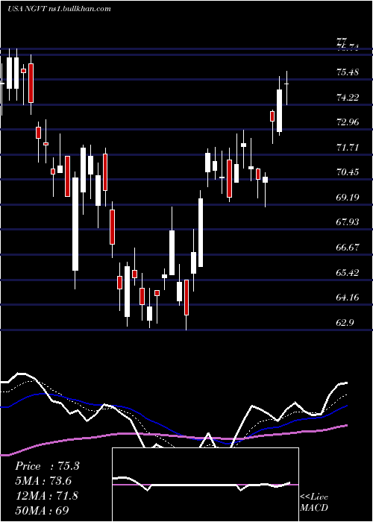373x522 pixels.
Task: Click inside the MACD inset chart
Action: pyautogui.click(x=205, y=485)
